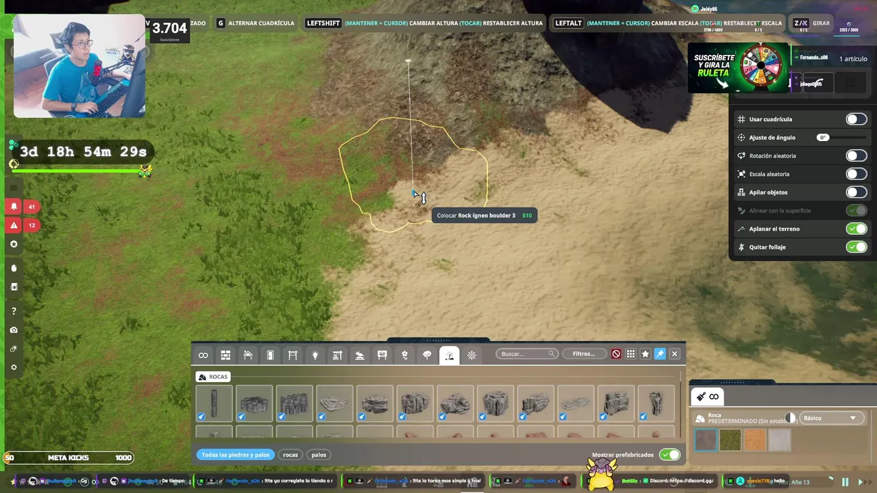The height and width of the screenshot is (493, 877).
Task: Select the gray stone texture swatch
Action: tap(705, 440)
